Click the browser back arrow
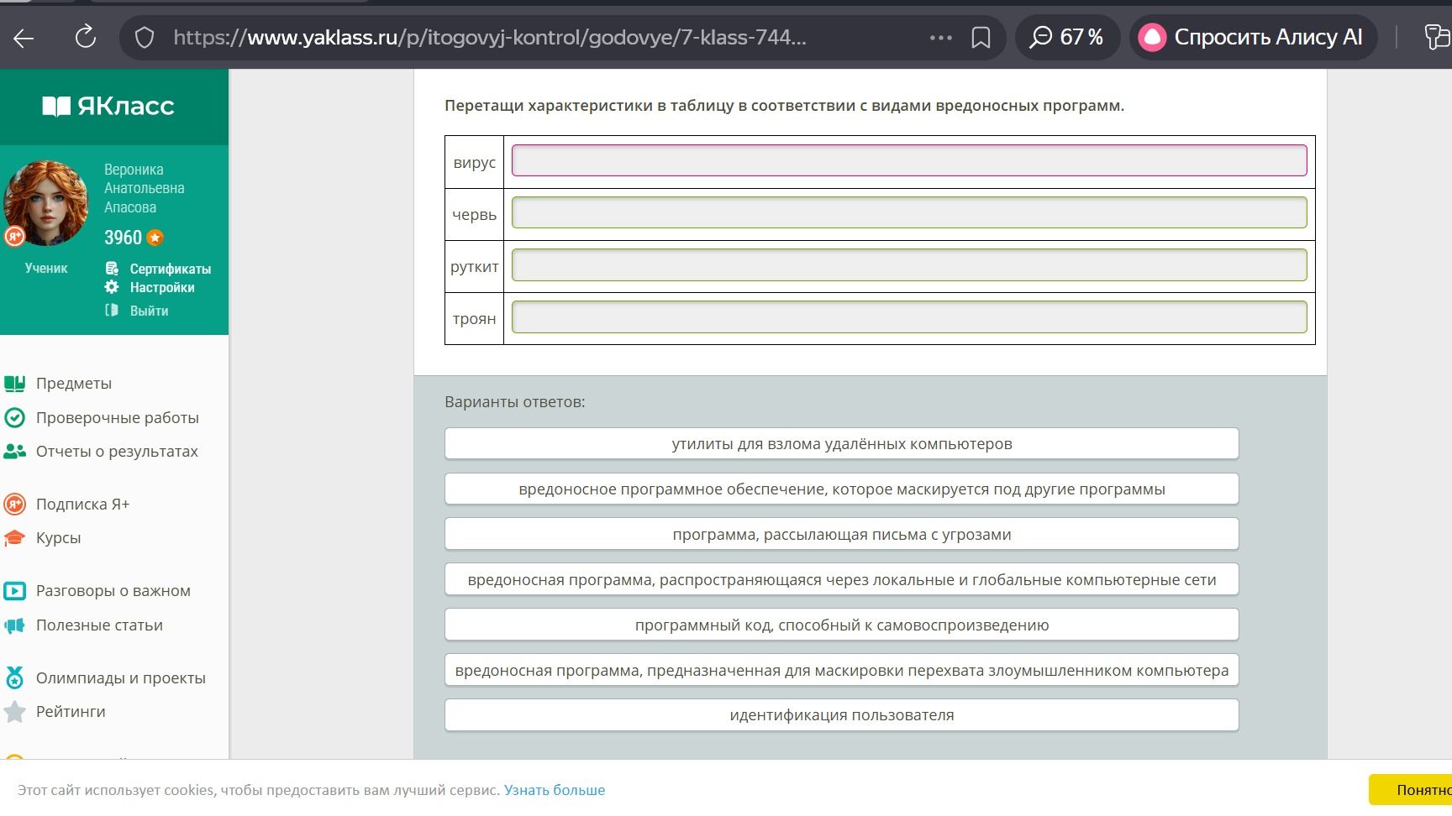 24,37
